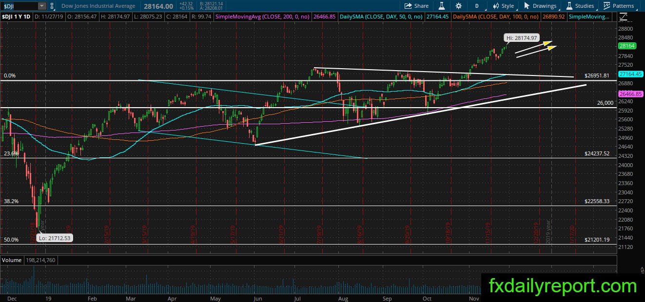Click the 198,214,760 volume value
The height and width of the screenshot is (302, 645).
pyautogui.click(x=41, y=260)
